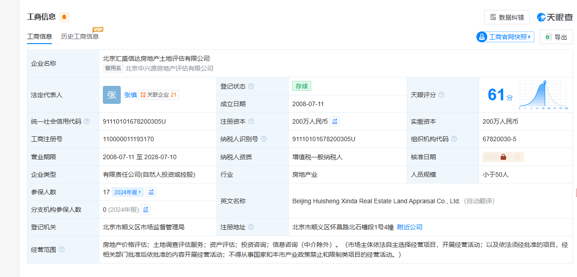Click establishment date 2008-07-11
The height and width of the screenshot is (277, 577).
(x=308, y=104)
